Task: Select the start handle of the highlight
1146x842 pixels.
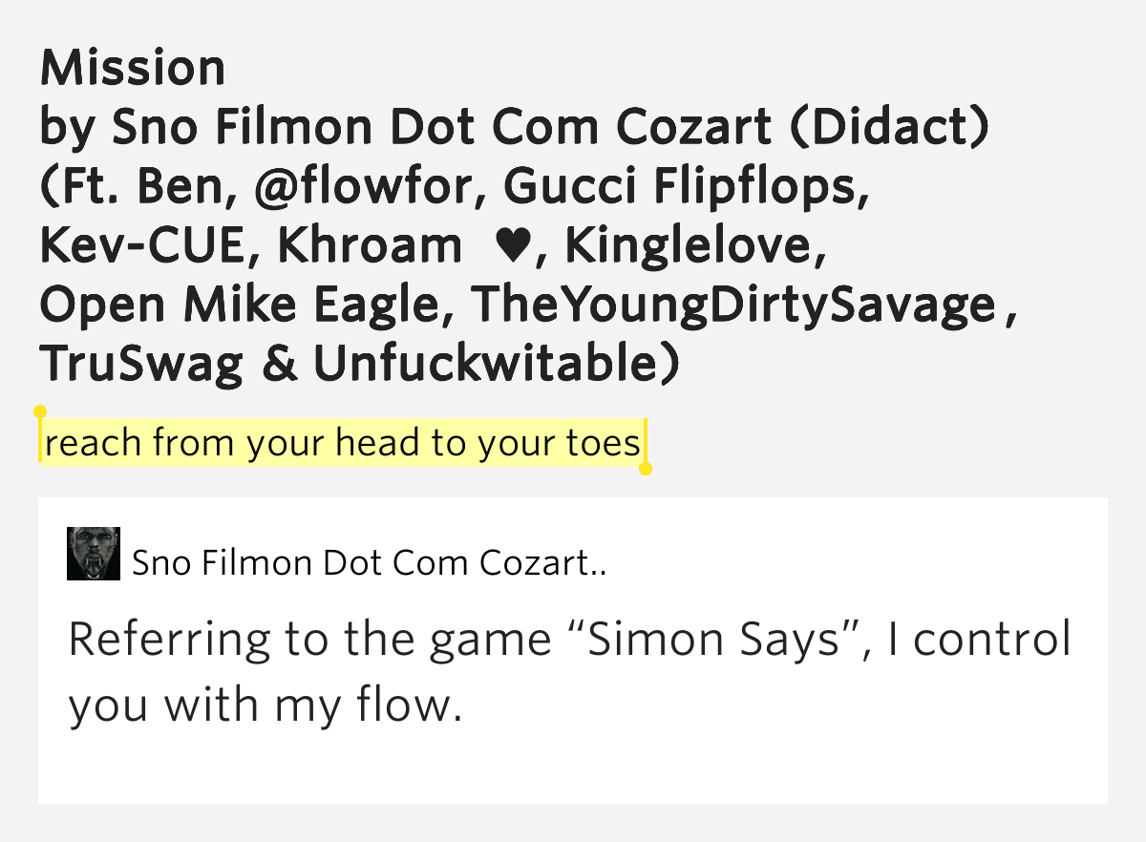Action: pyautogui.click(x=40, y=411)
